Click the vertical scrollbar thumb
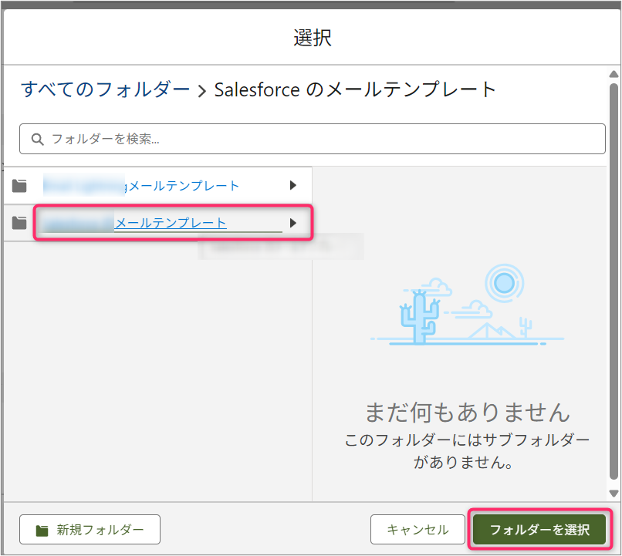This screenshot has width=622, height=556. point(614,278)
